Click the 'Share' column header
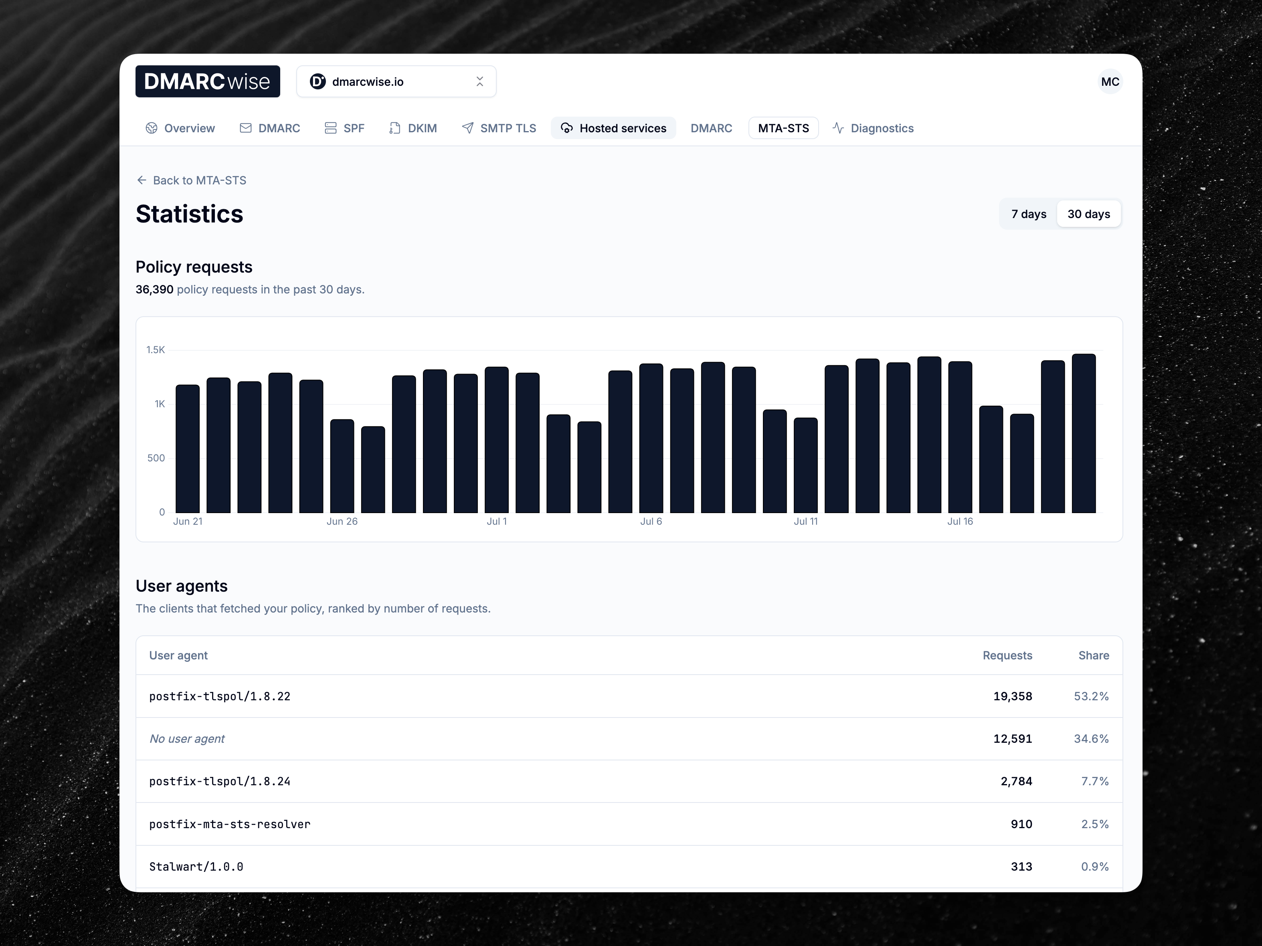The width and height of the screenshot is (1262, 946). (x=1094, y=655)
